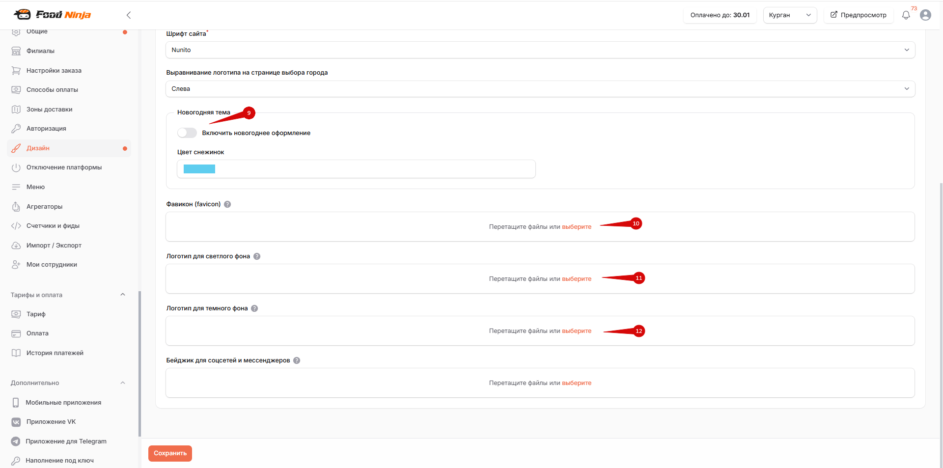Image resolution: width=943 pixels, height=468 pixels.
Task: Collapse the Дополнительно section
Action: click(x=123, y=383)
